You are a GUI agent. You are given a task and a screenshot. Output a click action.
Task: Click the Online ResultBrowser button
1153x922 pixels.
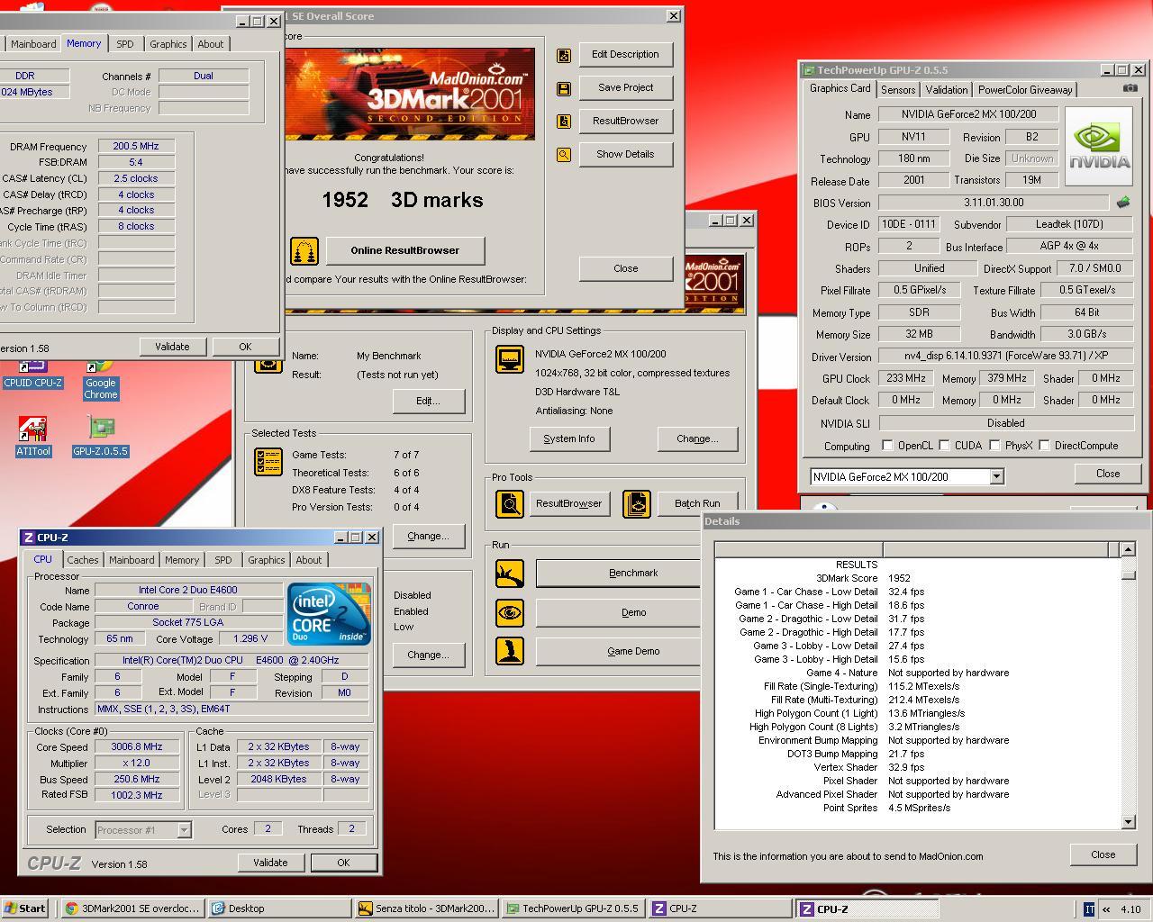pyautogui.click(x=405, y=250)
